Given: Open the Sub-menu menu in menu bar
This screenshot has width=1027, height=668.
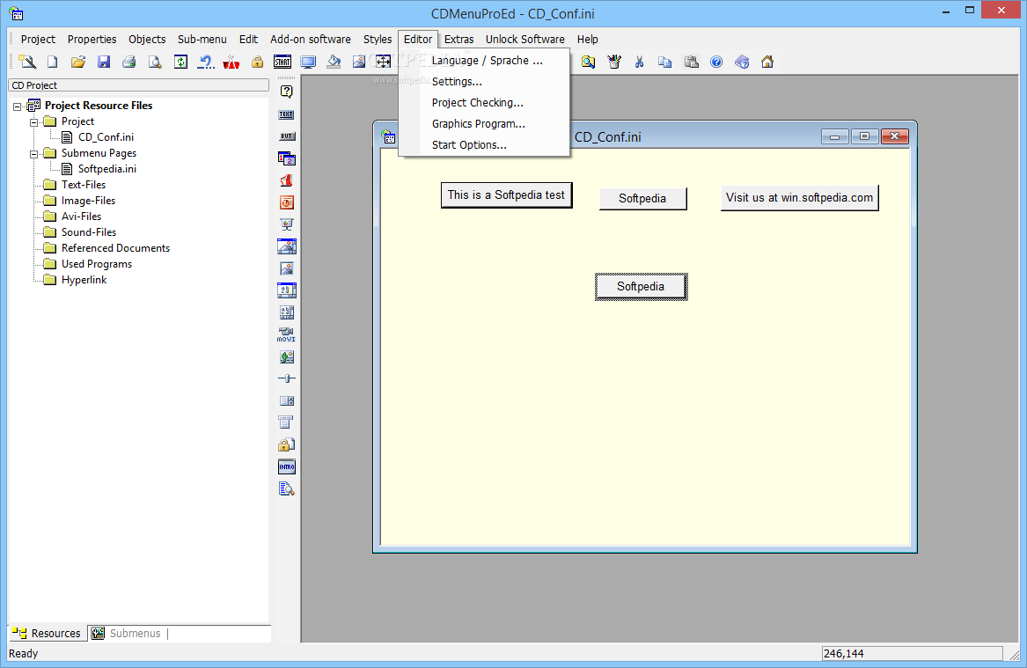Looking at the screenshot, I should (202, 40).
